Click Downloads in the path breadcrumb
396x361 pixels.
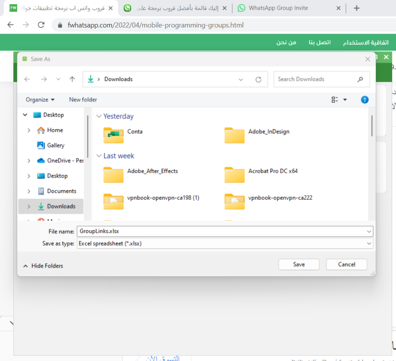point(118,79)
